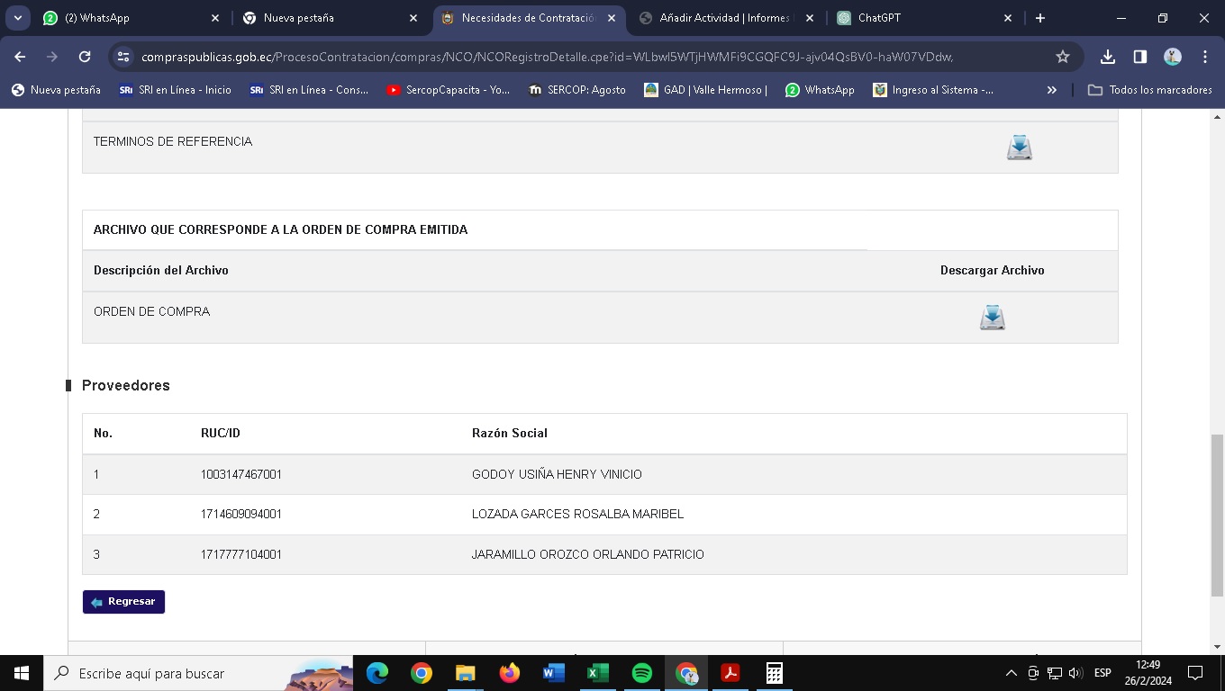Open Chrome downloads panel

[x=1108, y=57]
